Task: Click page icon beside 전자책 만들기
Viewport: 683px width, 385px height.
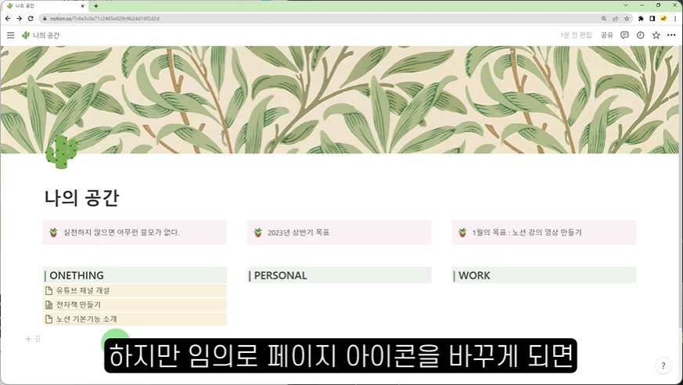Action: click(49, 305)
